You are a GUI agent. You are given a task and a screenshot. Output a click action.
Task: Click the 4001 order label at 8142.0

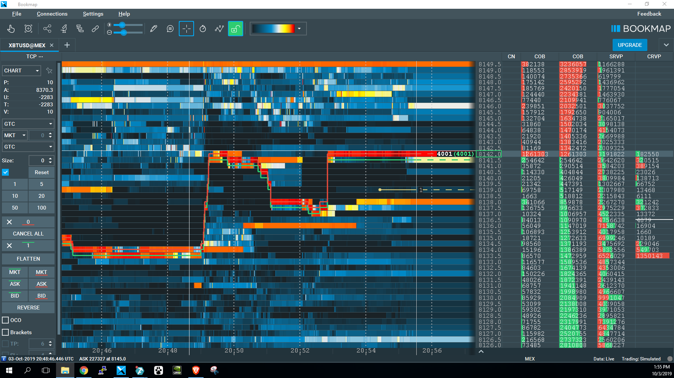(x=455, y=154)
